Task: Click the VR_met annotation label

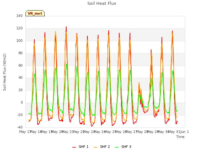Action: pos(35,13)
